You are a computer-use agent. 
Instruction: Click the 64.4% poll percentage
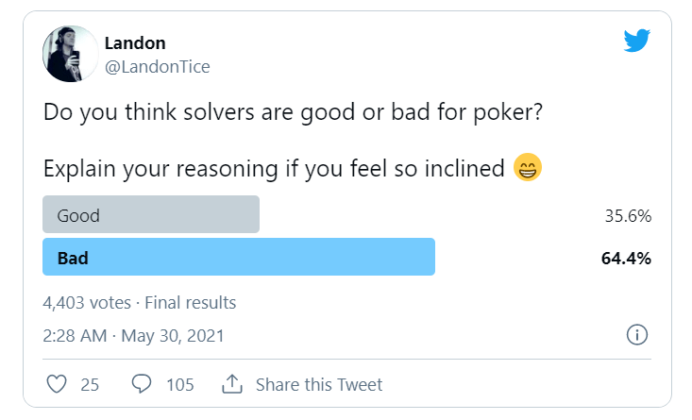click(x=626, y=258)
